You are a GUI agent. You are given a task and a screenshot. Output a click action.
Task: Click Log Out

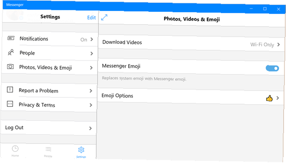[x=48, y=128]
